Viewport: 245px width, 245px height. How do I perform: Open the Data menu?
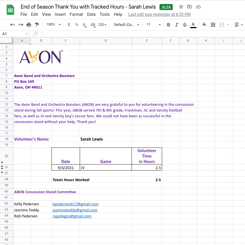(91, 14)
